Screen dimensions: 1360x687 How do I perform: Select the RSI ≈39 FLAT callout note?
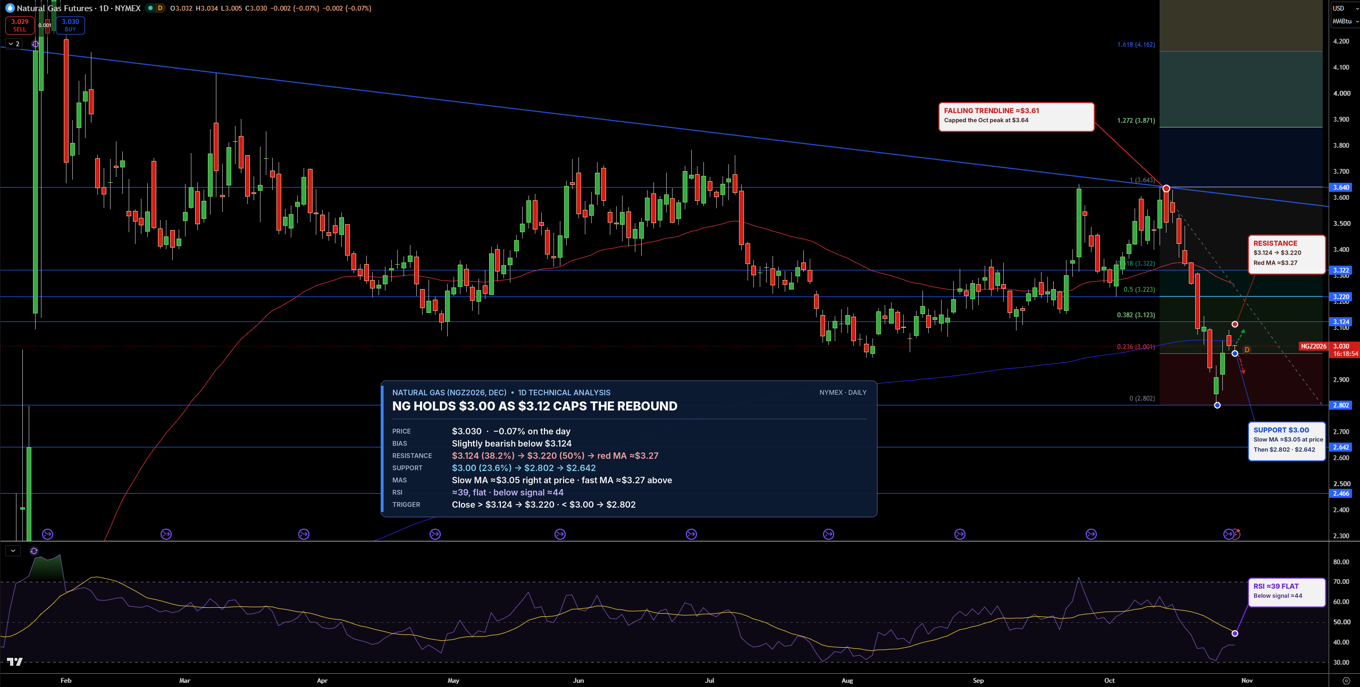tap(1286, 592)
